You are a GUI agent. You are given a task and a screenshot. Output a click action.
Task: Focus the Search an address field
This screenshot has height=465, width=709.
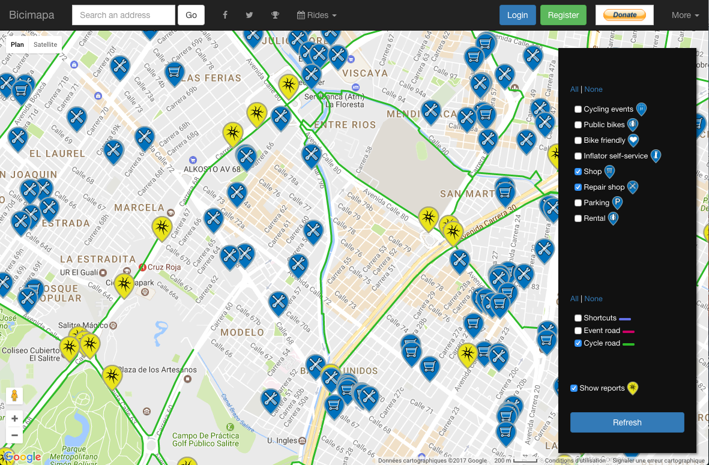(x=124, y=15)
